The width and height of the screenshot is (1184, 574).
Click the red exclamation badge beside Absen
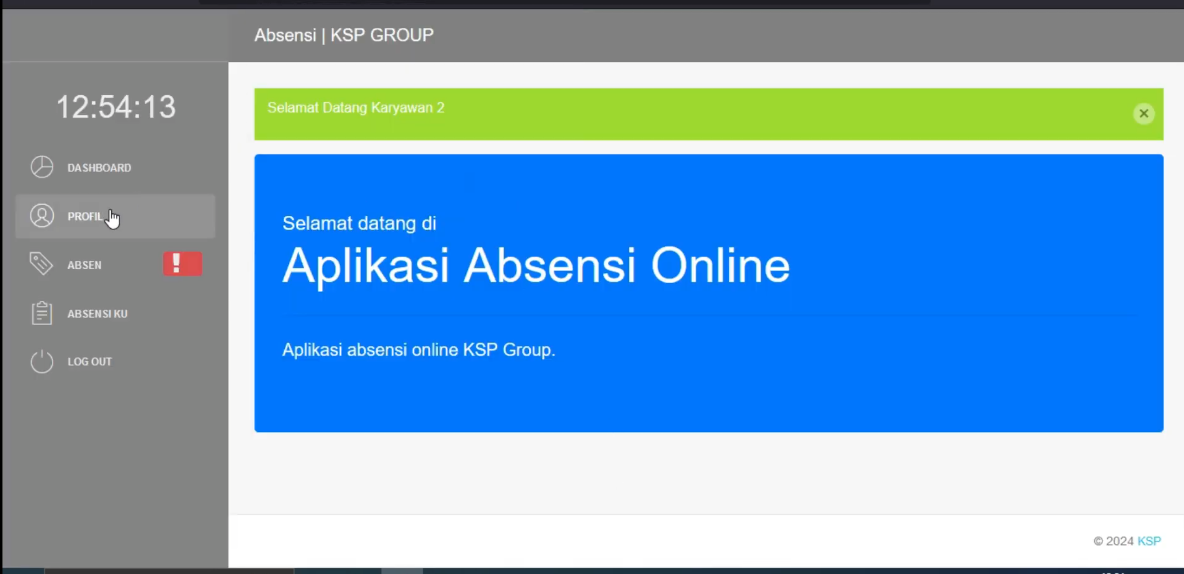click(182, 264)
